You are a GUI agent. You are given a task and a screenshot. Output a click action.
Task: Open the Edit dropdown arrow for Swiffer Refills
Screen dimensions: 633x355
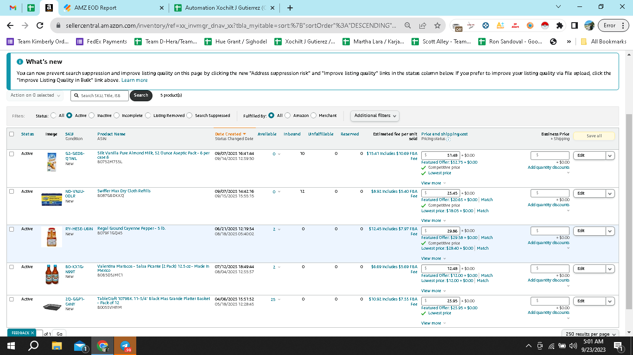coord(610,194)
